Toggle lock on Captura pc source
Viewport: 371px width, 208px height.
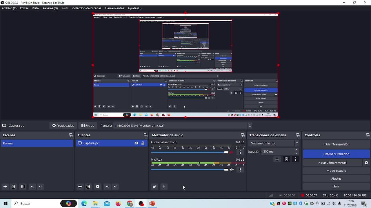pyautogui.click(x=143, y=143)
